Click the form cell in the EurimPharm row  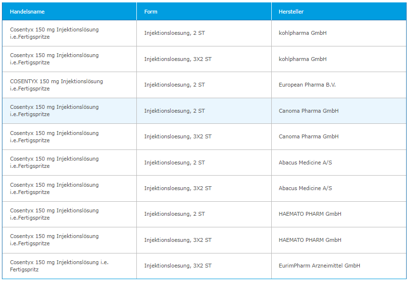pyautogui.click(x=177, y=266)
